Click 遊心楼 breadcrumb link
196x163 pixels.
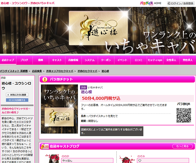pyautogui.click(x=105, y=71)
